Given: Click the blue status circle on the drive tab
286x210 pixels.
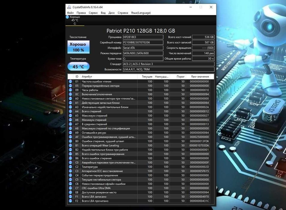Looking at the screenshot, I should 67,17.
